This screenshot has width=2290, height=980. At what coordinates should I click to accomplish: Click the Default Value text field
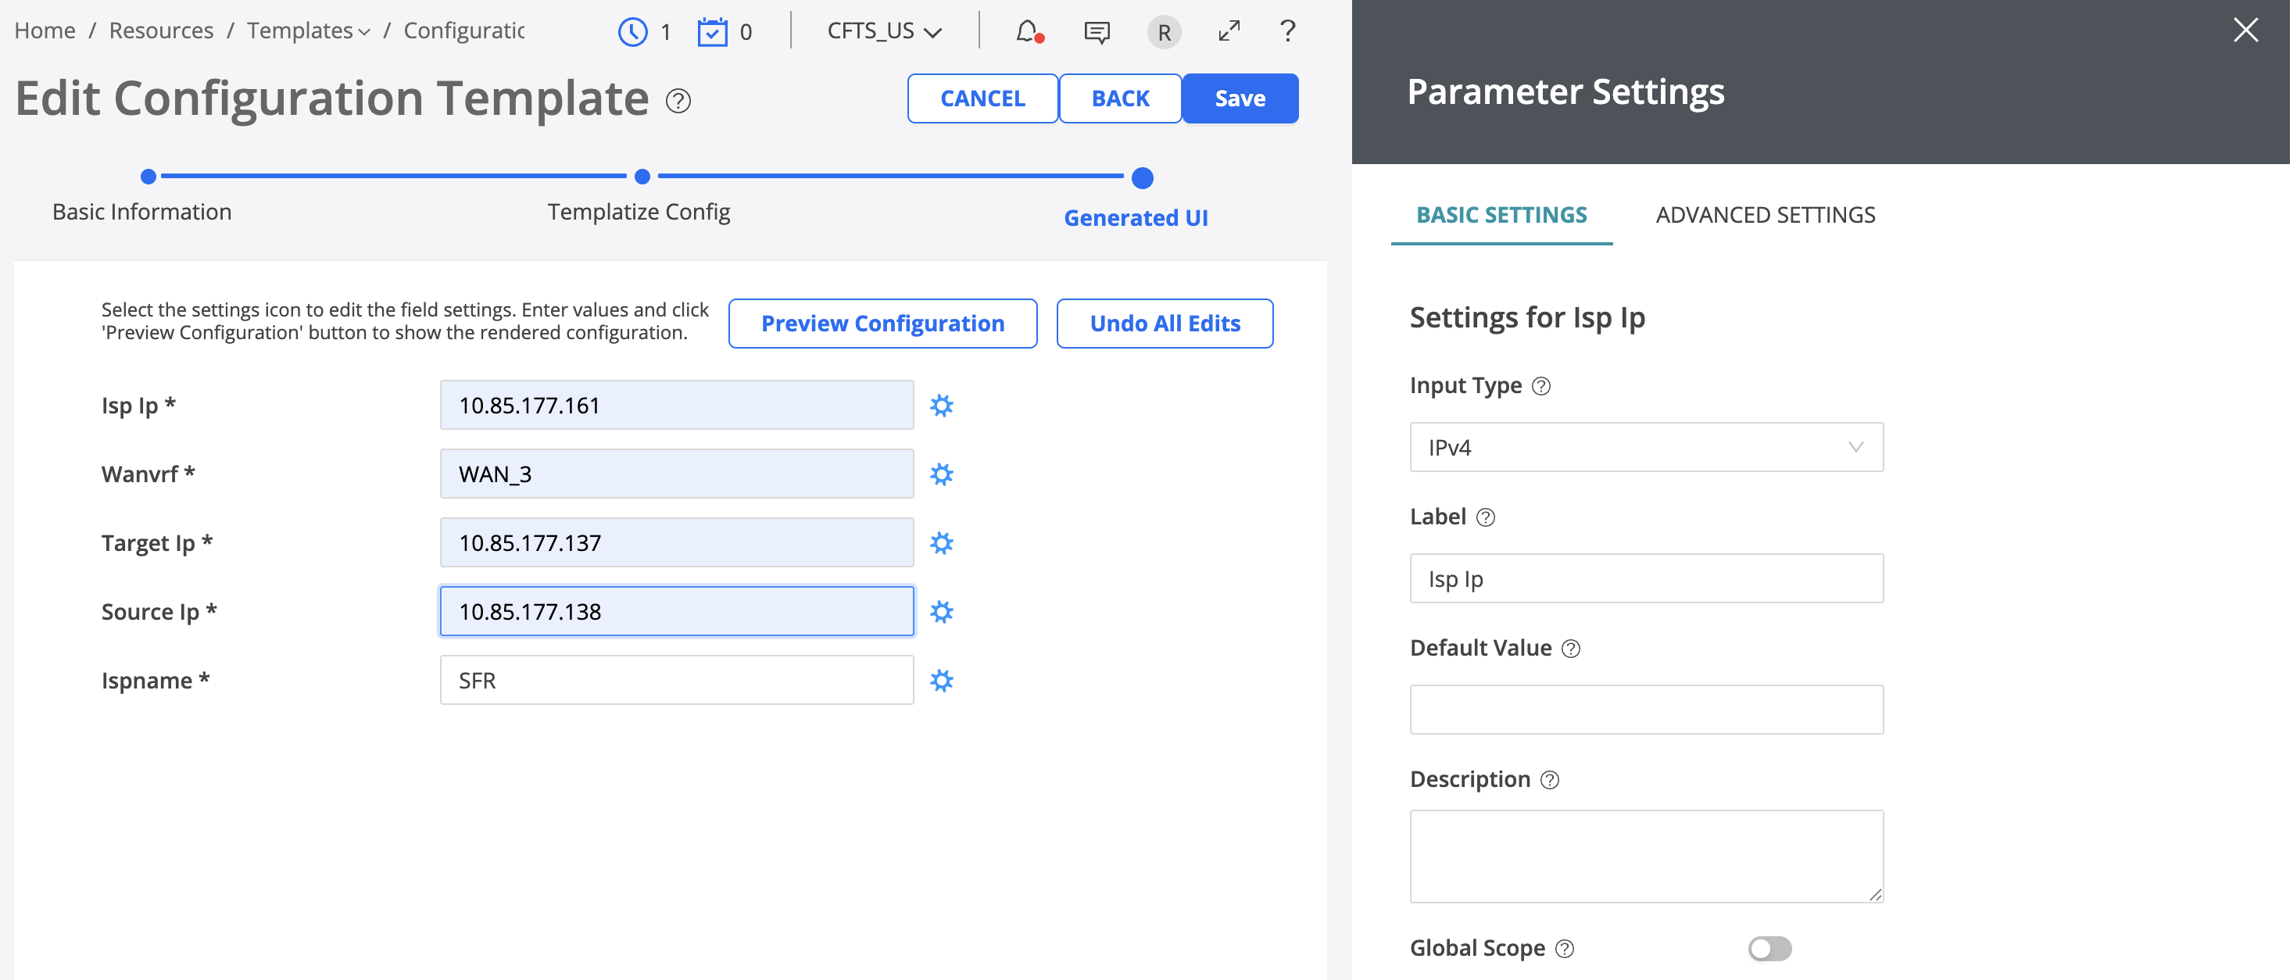(1647, 710)
